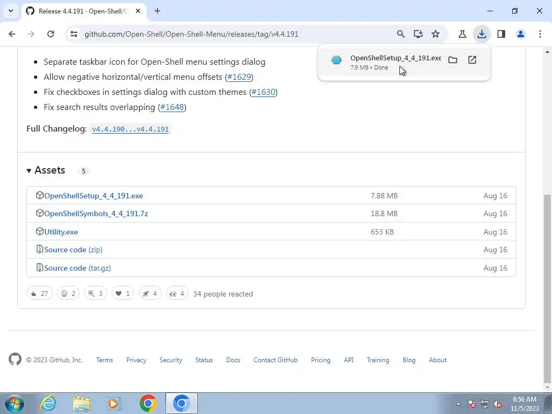Open the Privacy footer link
The height and width of the screenshot is (414, 552).
coord(136,360)
